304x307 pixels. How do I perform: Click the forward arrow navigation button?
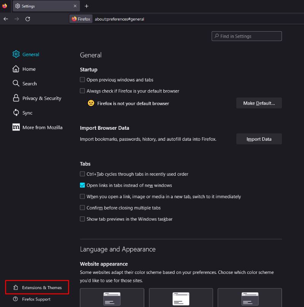(x=17, y=19)
